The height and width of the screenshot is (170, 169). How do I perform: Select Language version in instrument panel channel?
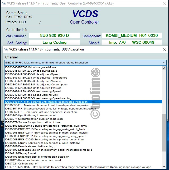[x=83, y=150]
